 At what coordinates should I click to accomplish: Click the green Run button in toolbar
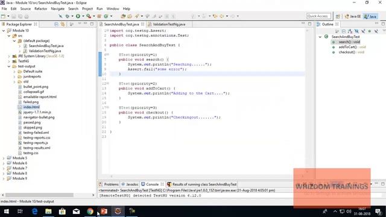pos(78,16)
